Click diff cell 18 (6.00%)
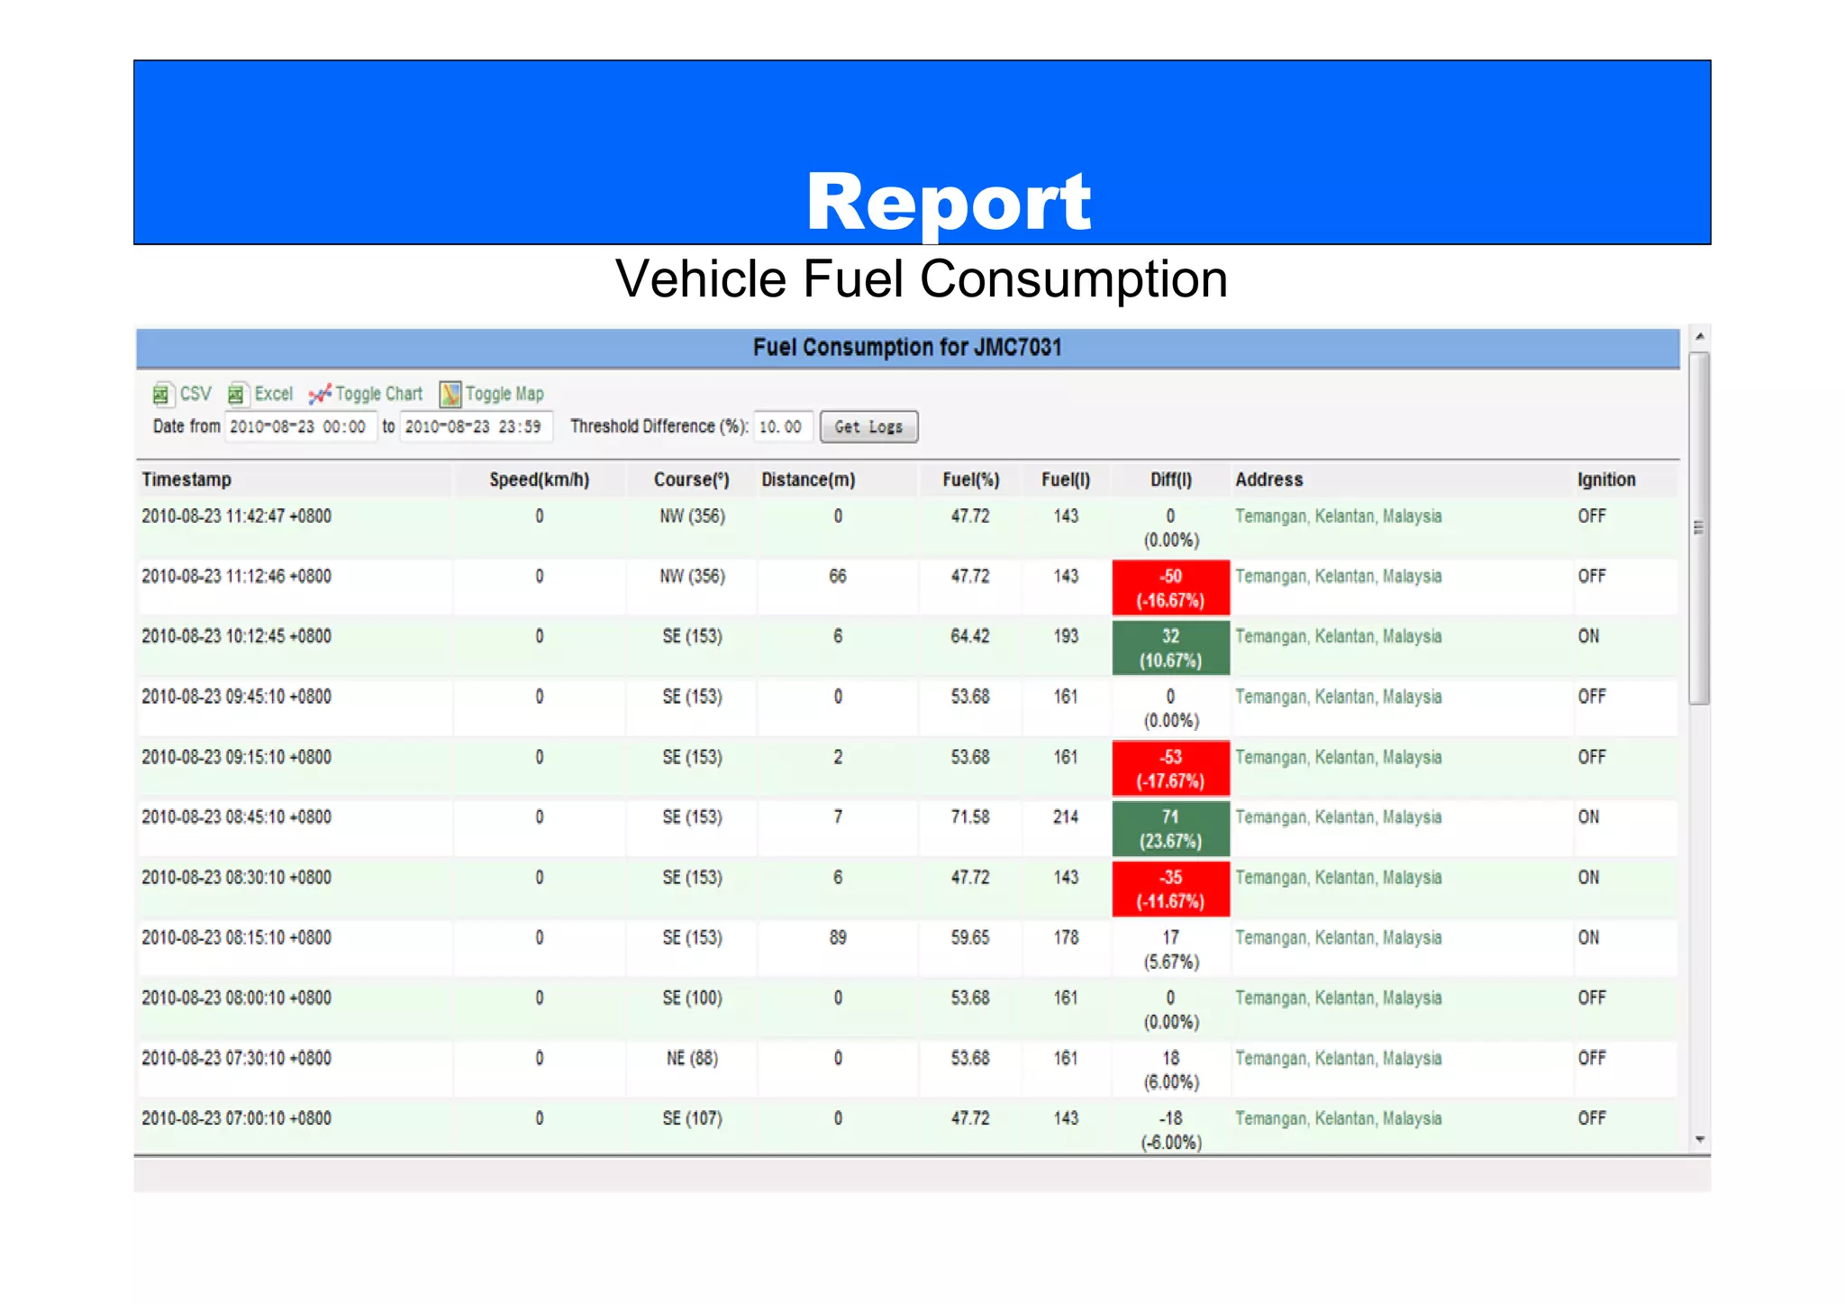The image size is (1845, 1304). [x=1171, y=1070]
